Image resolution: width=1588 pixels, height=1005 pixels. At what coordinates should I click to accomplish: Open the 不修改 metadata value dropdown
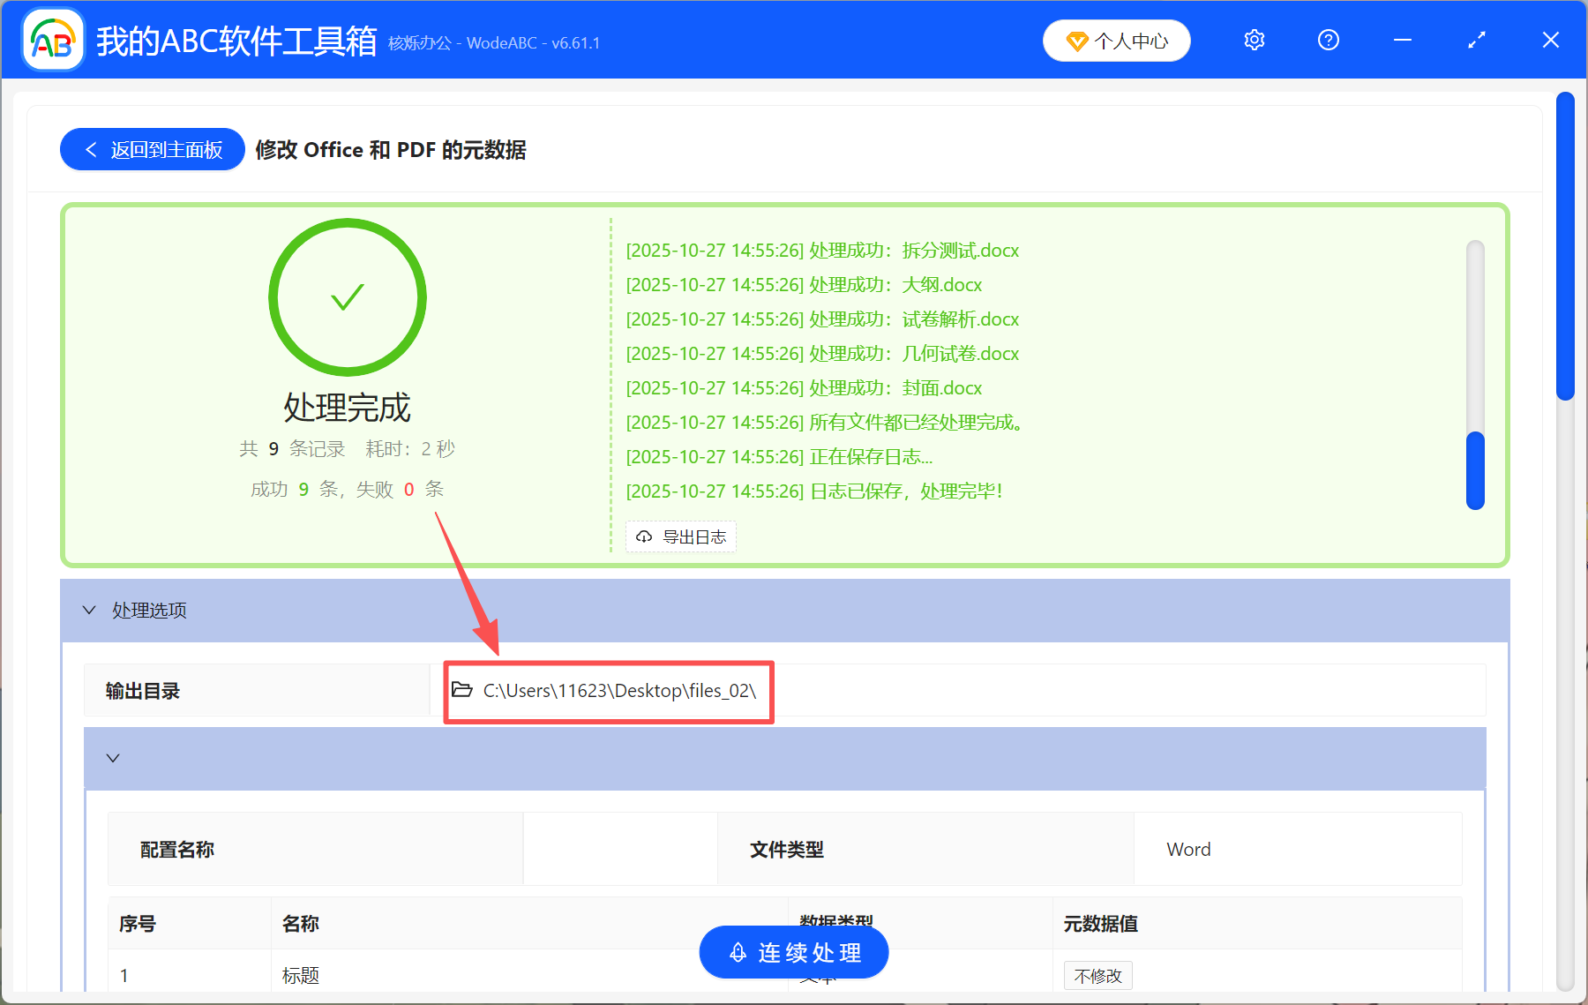[1097, 976]
